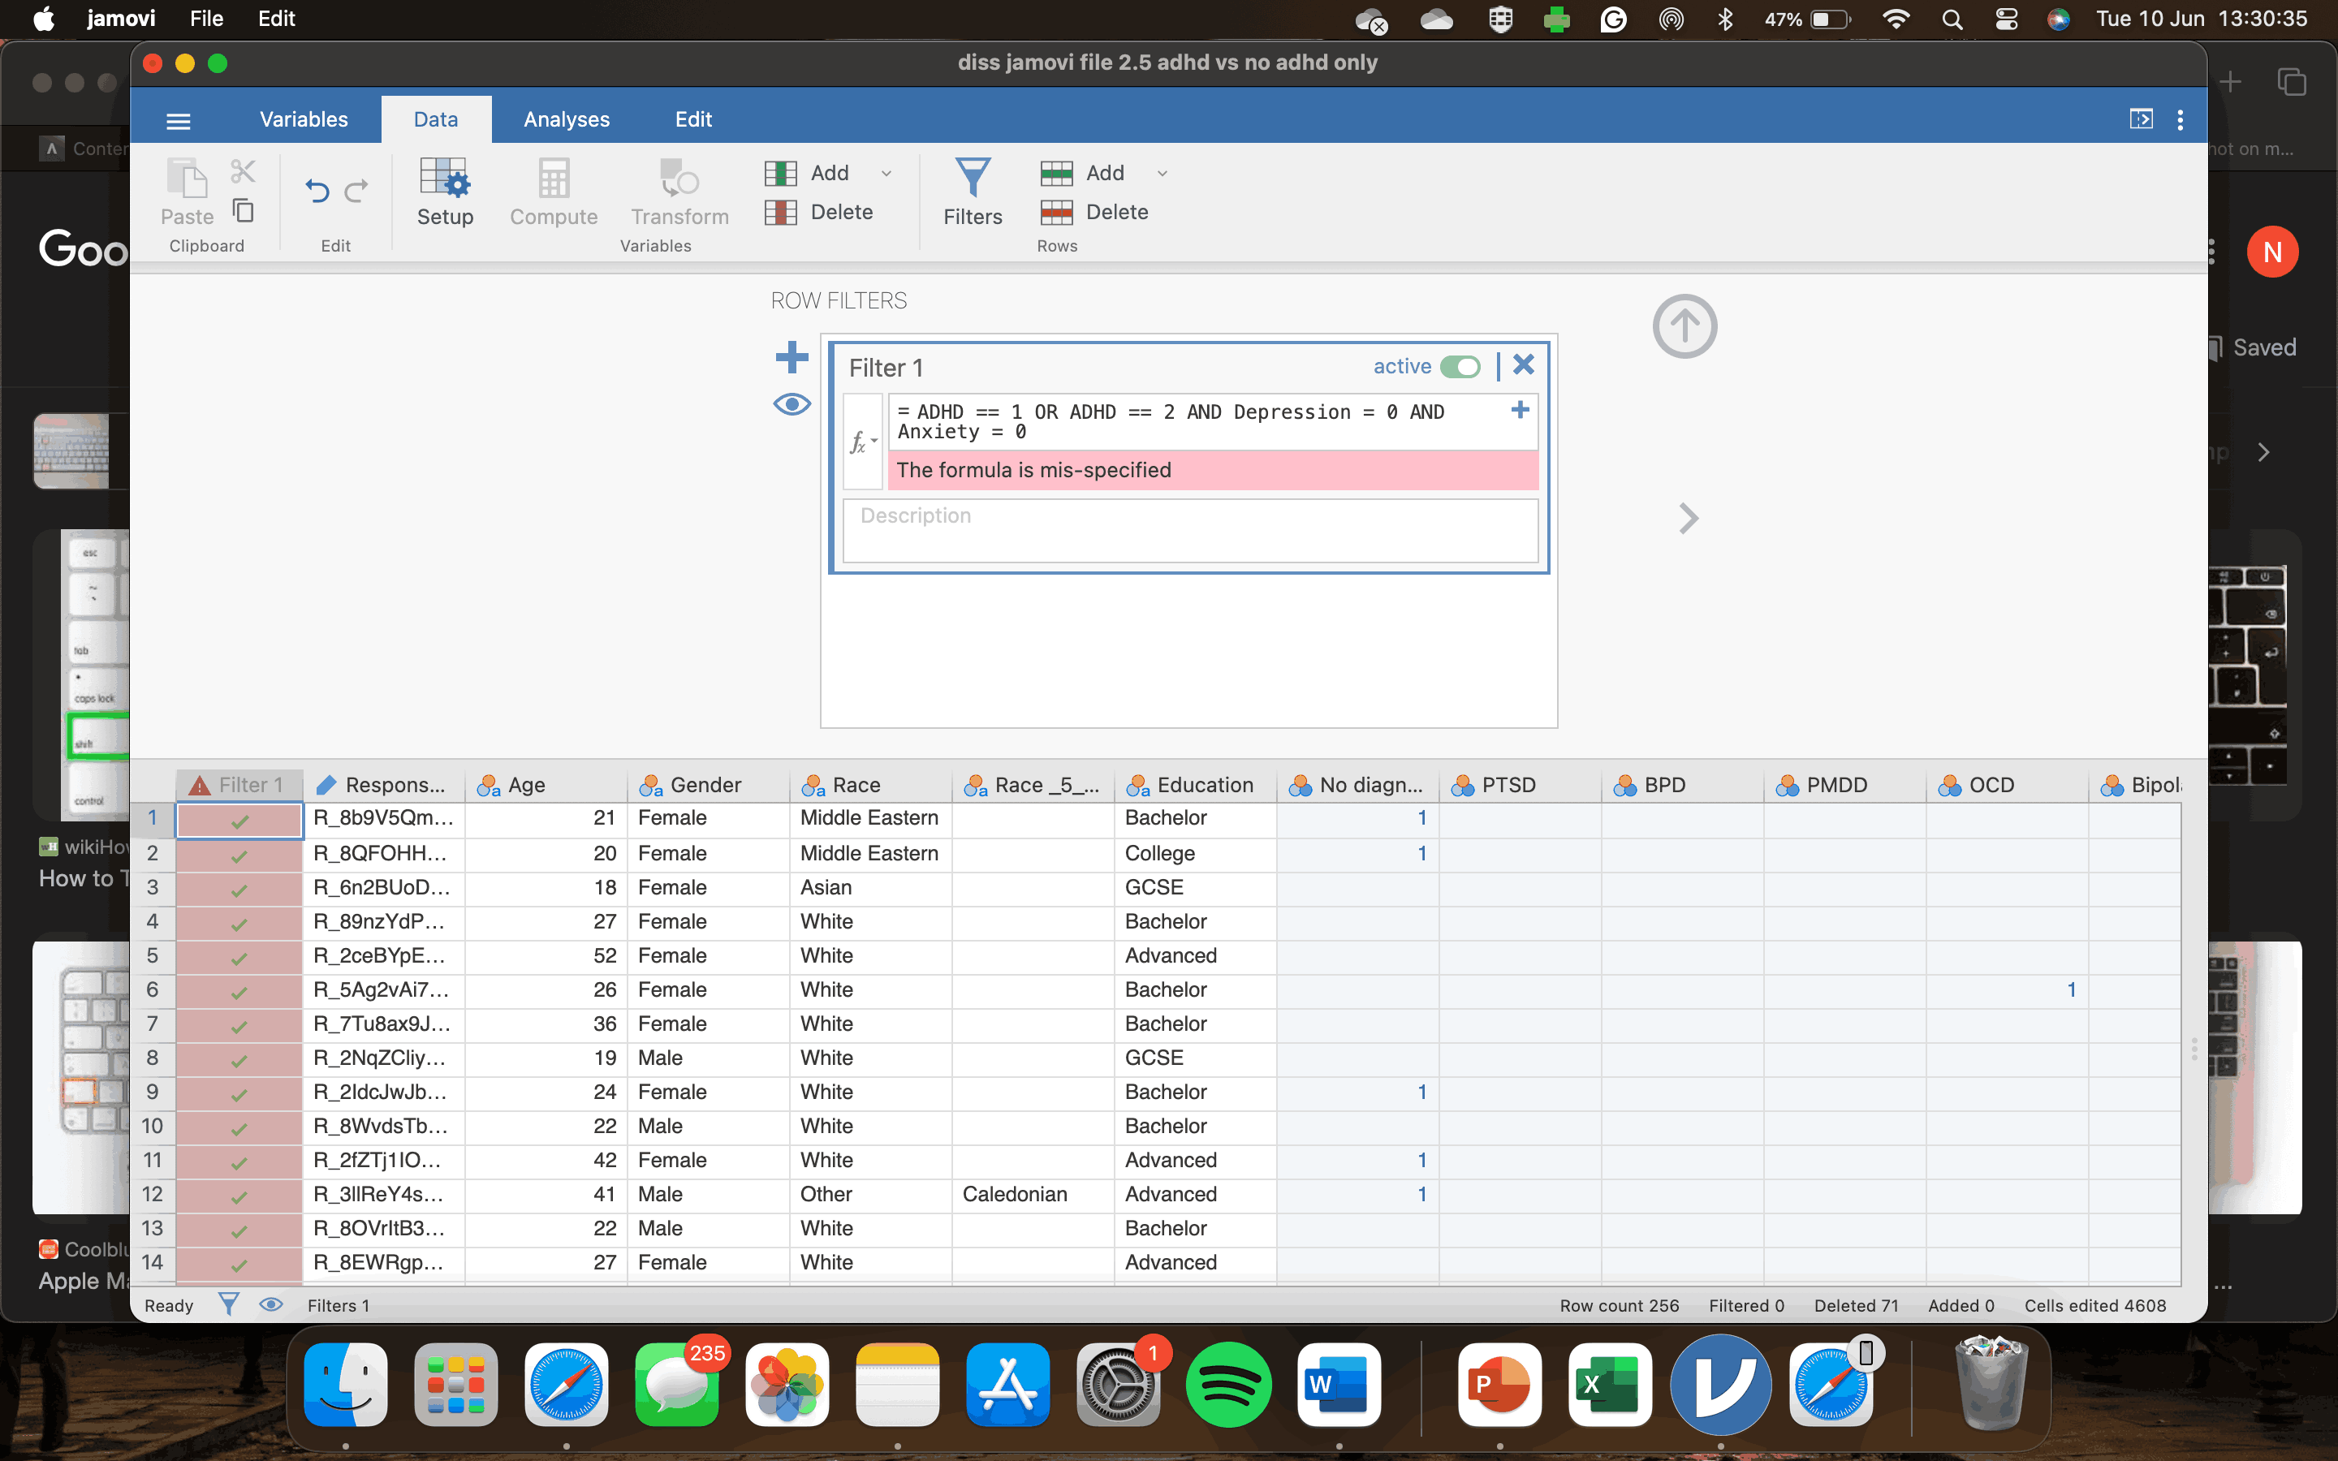Delete the selected variable
2338x1461 pixels.
(x=819, y=212)
